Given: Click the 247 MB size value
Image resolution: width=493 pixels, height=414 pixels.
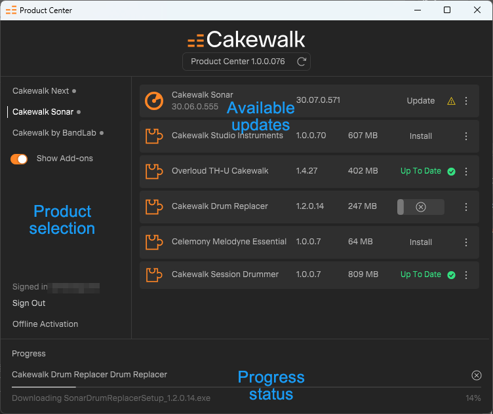Looking at the screenshot, I should [362, 206].
